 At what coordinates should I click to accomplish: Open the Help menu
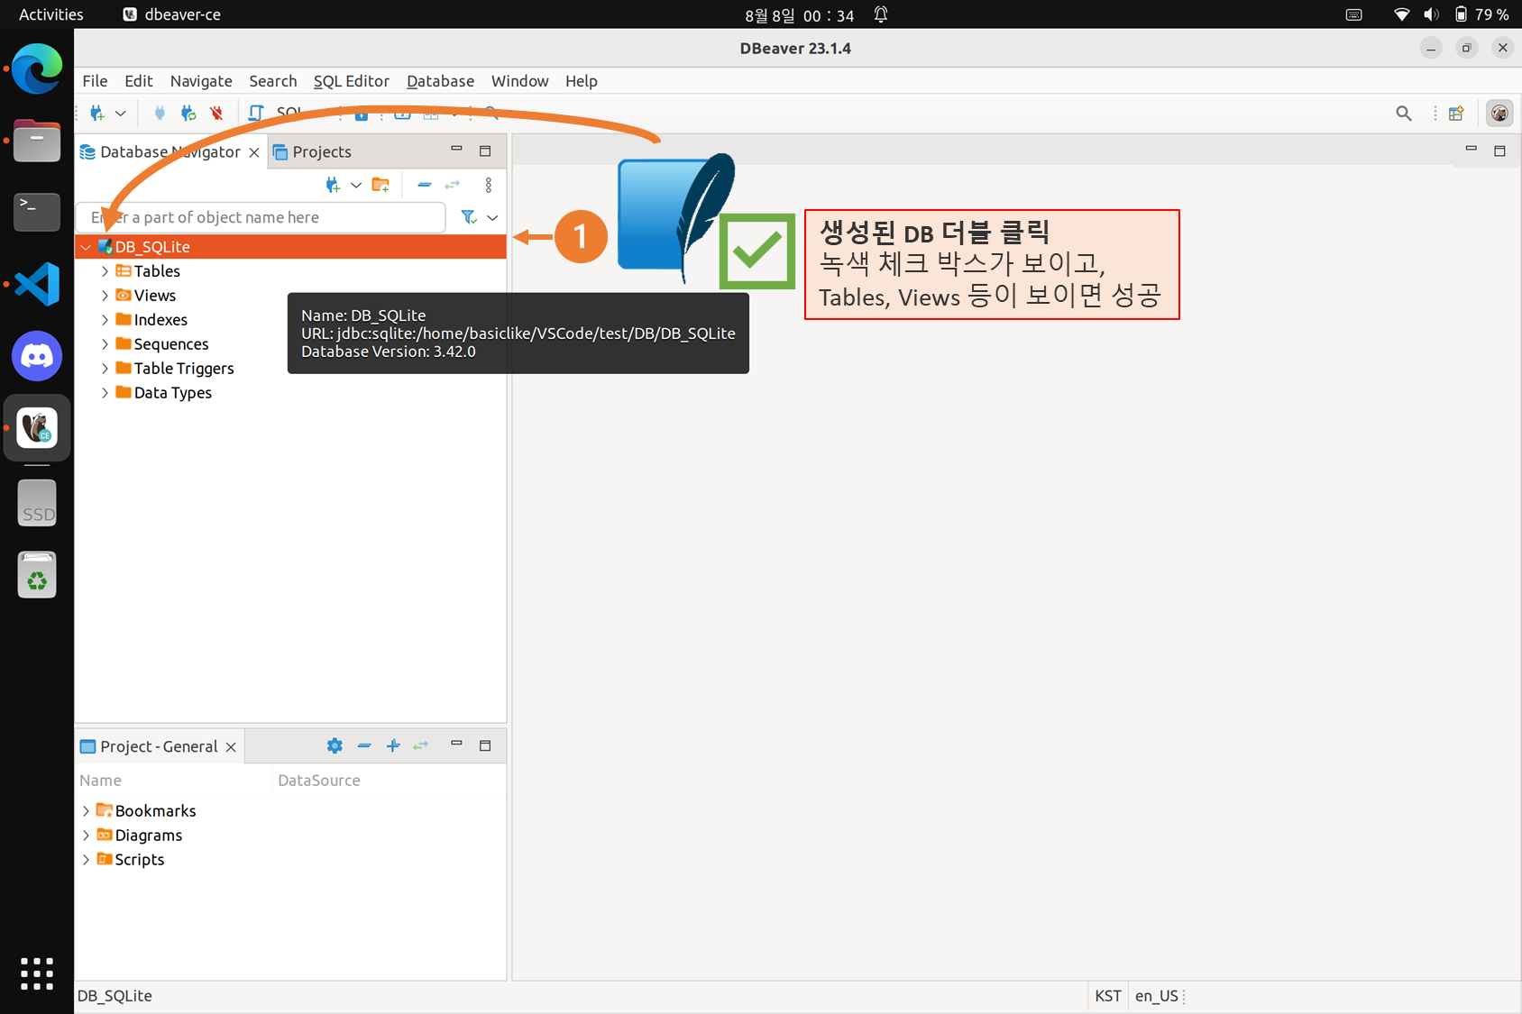coord(582,81)
